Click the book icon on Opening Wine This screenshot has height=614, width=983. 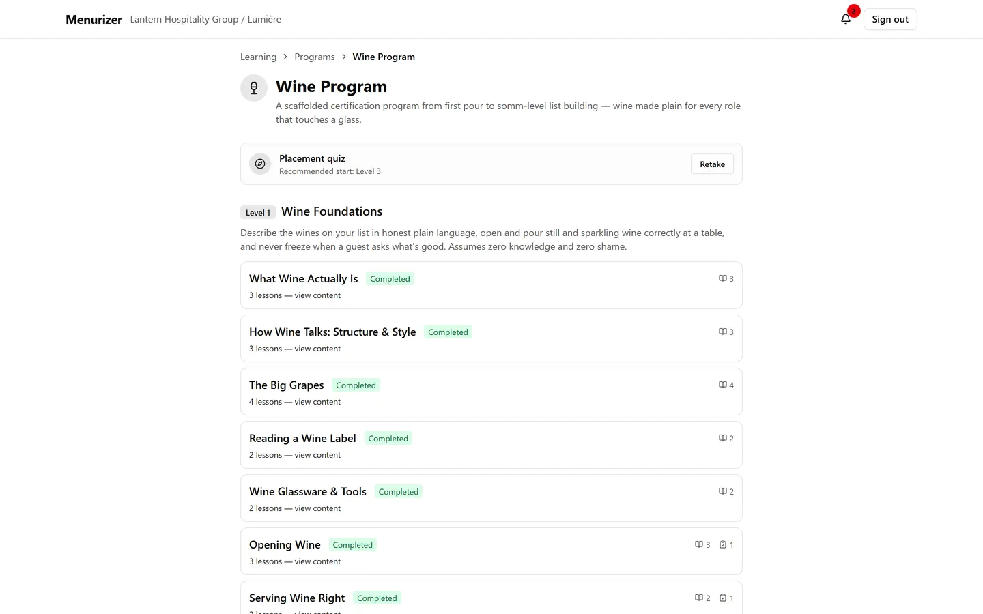698,544
